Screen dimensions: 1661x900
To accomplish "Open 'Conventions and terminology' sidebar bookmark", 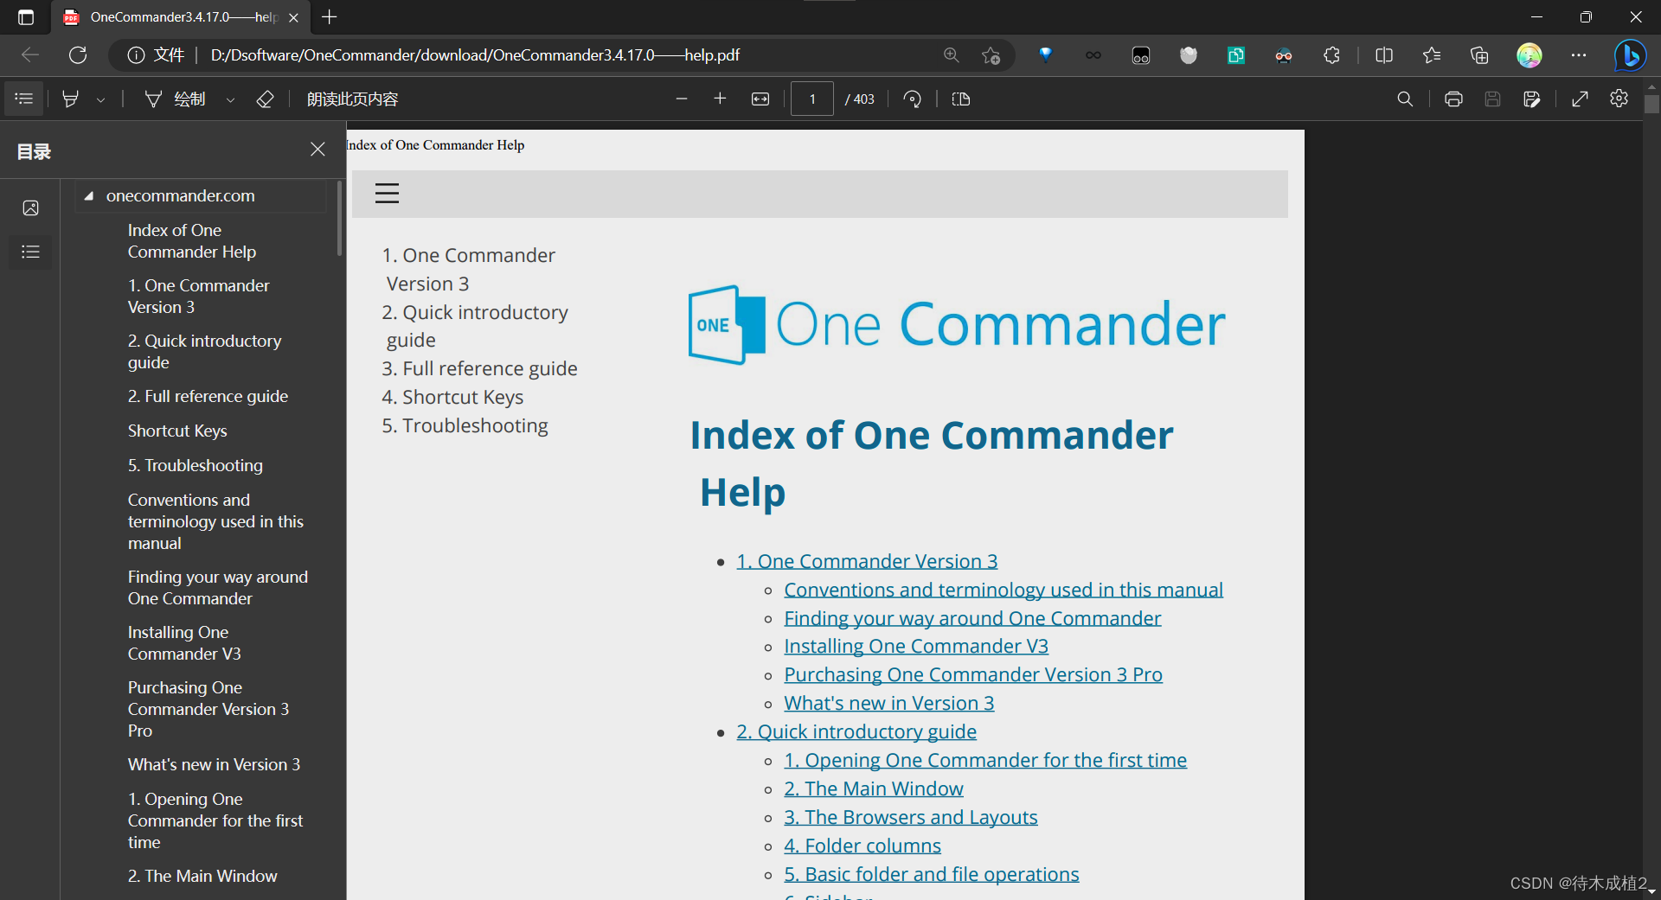I will tap(215, 521).
